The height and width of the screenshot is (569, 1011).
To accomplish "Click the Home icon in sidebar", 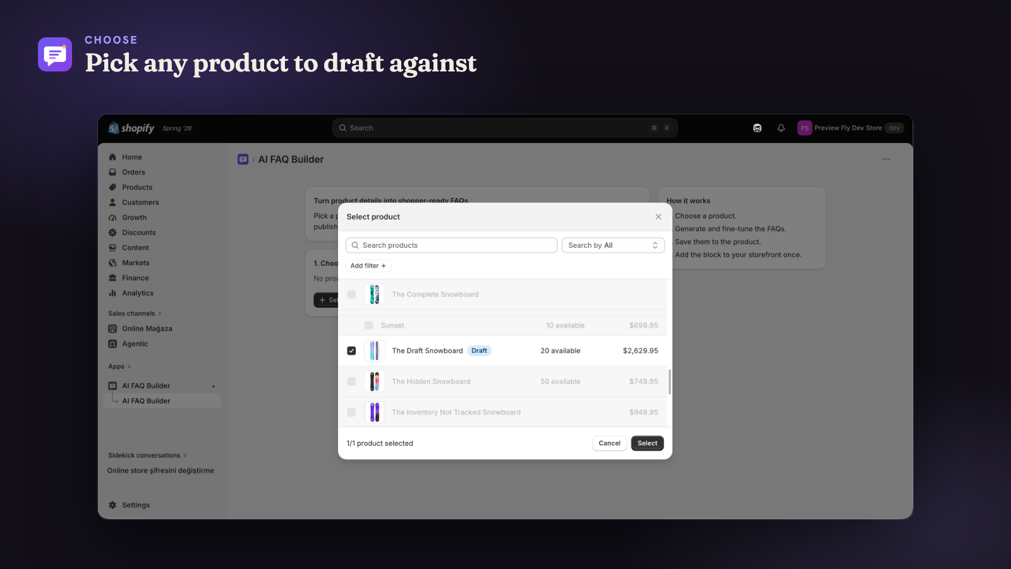I will 112,157.
